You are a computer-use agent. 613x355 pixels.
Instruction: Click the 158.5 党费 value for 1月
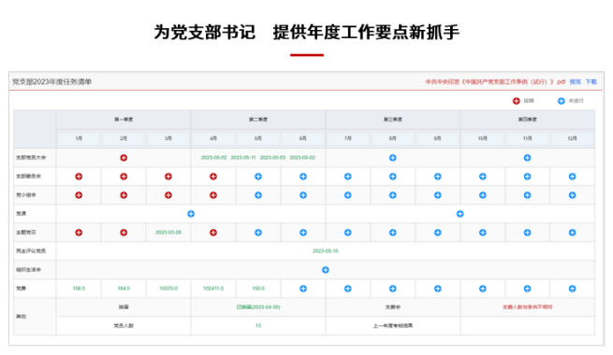click(x=79, y=289)
